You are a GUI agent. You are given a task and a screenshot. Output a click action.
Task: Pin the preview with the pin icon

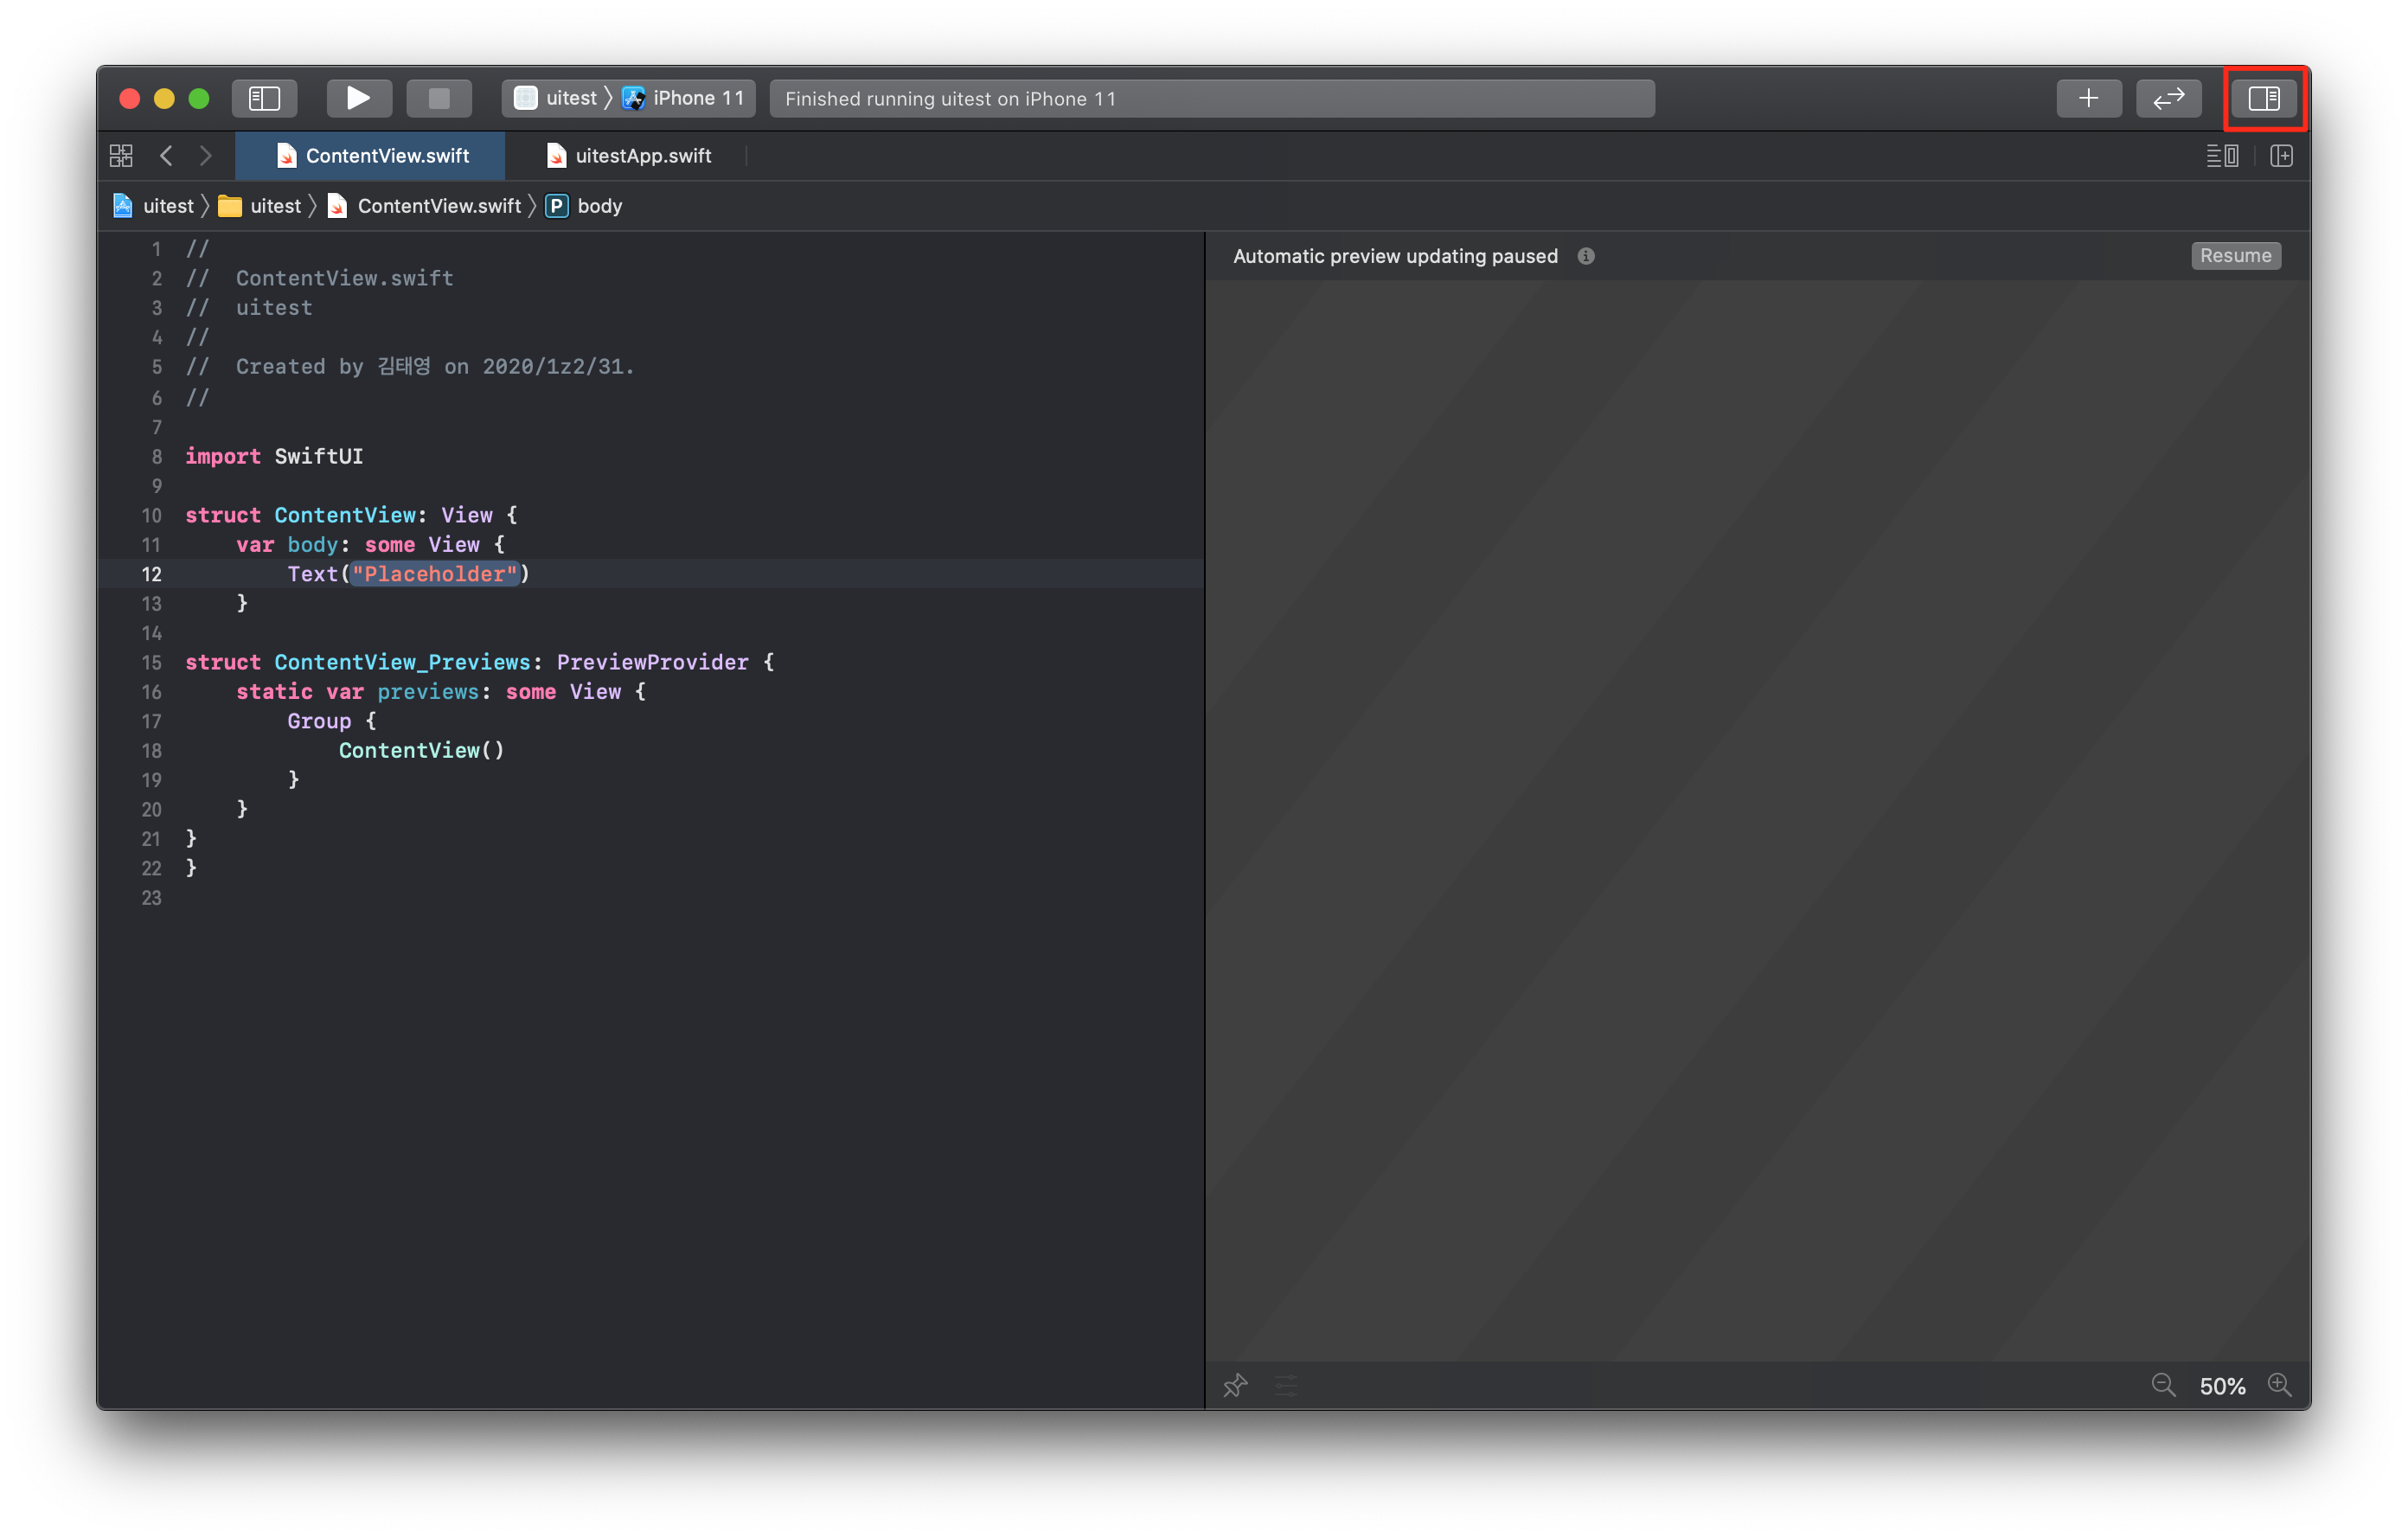pyautogui.click(x=1235, y=1385)
